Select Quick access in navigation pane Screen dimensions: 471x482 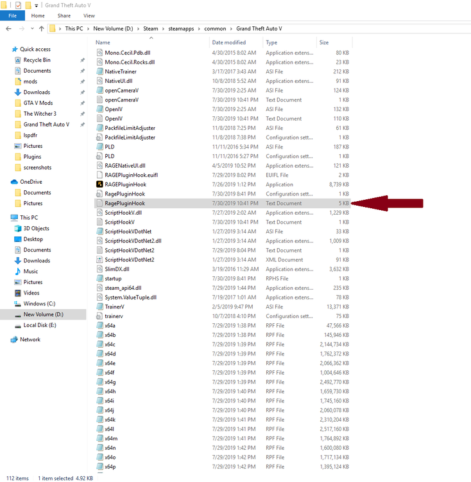pyautogui.click(x=35, y=49)
